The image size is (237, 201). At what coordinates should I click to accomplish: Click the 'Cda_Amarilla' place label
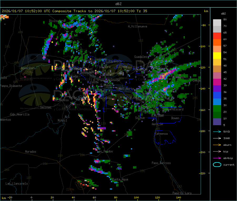tap(20, 114)
